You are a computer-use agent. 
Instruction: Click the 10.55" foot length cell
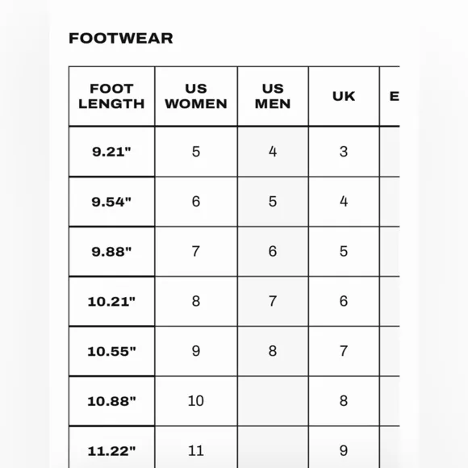[x=111, y=351]
